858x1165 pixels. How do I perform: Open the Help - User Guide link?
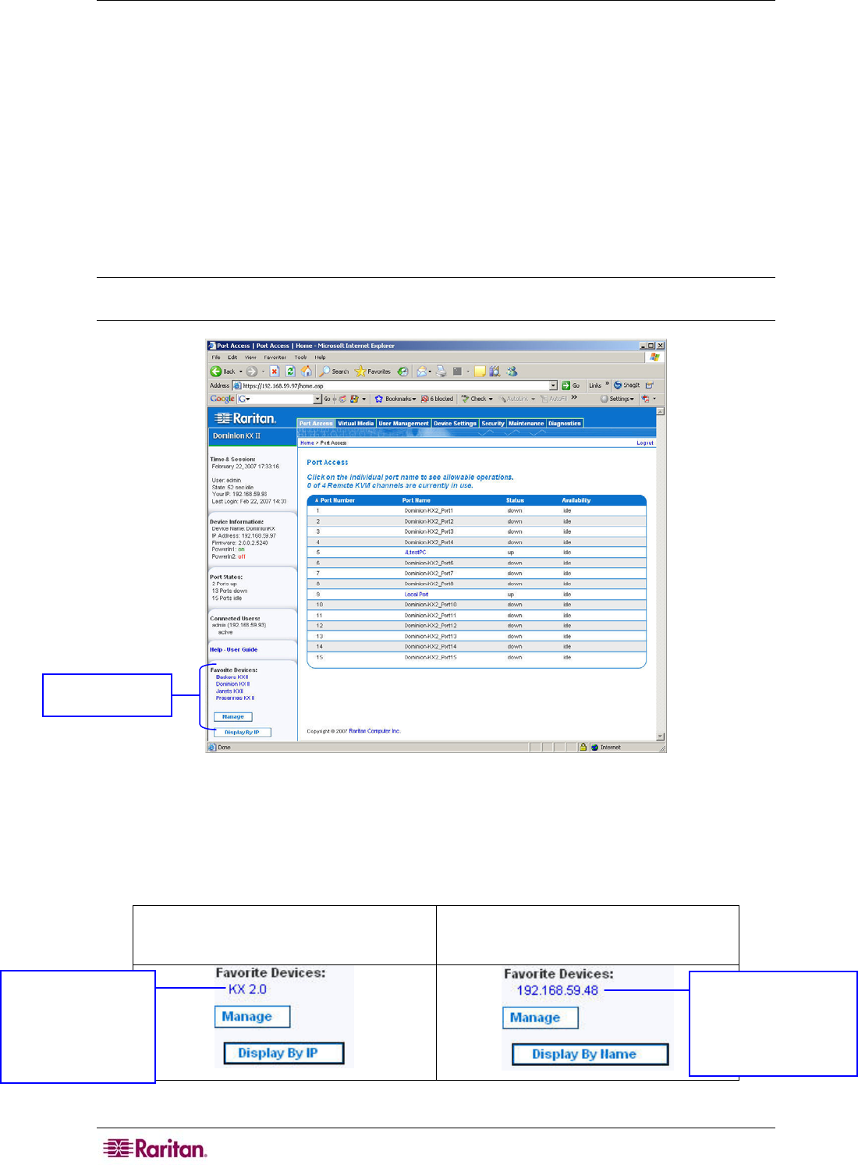[x=233, y=649]
